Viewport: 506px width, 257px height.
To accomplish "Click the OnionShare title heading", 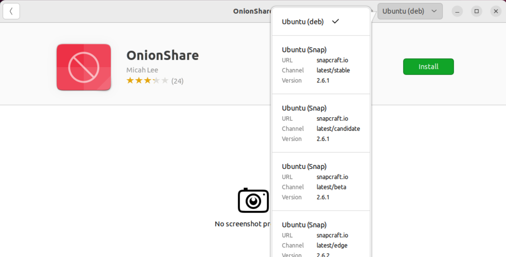I will tap(162, 56).
